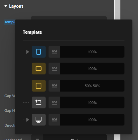Edit the portrait tablet 100% template field
Screen dimensions: 138x140
[x=92, y=52]
